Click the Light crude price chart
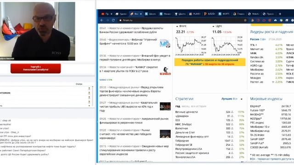 (227, 46)
